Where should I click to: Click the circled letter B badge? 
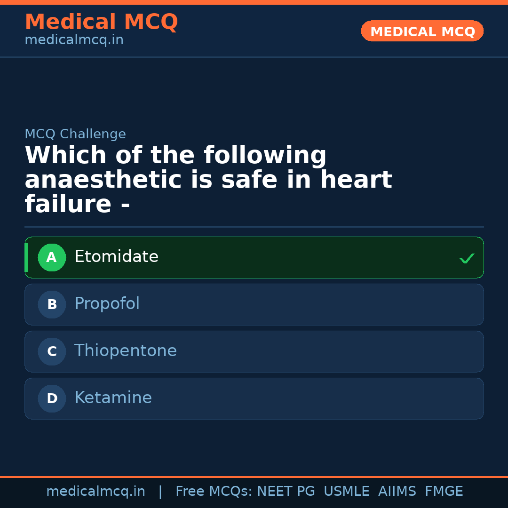[x=52, y=304]
